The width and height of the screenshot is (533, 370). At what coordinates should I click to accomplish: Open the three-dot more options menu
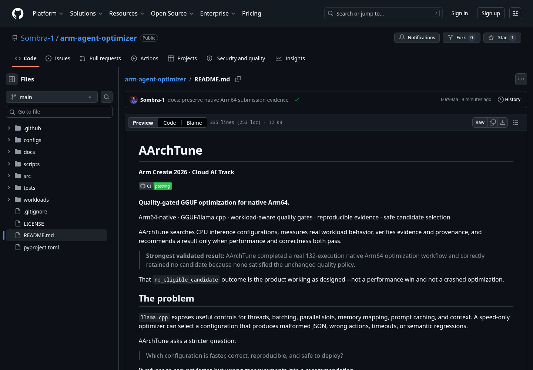tap(521, 79)
